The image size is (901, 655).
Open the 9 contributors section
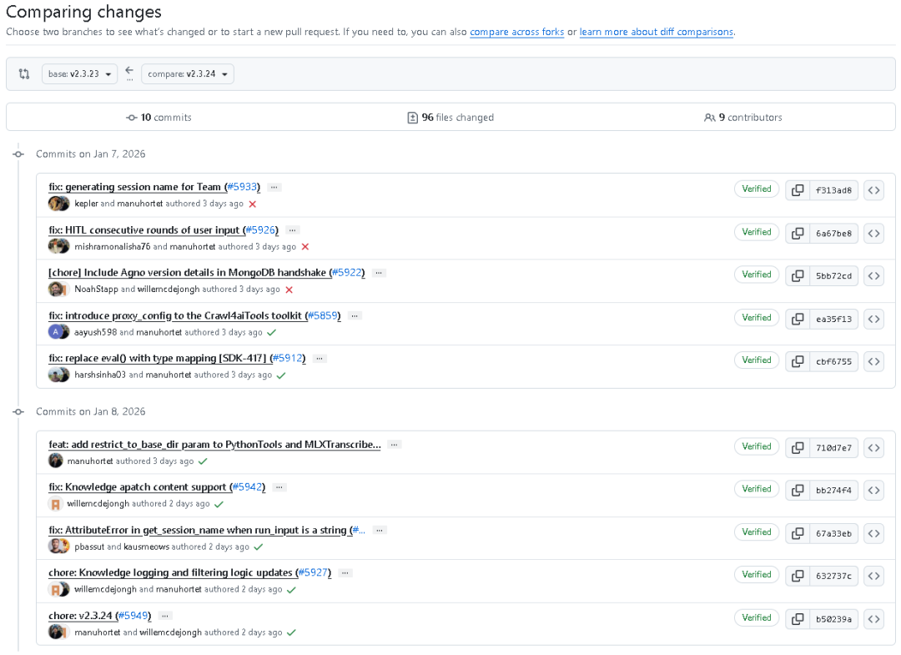tap(743, 118)
